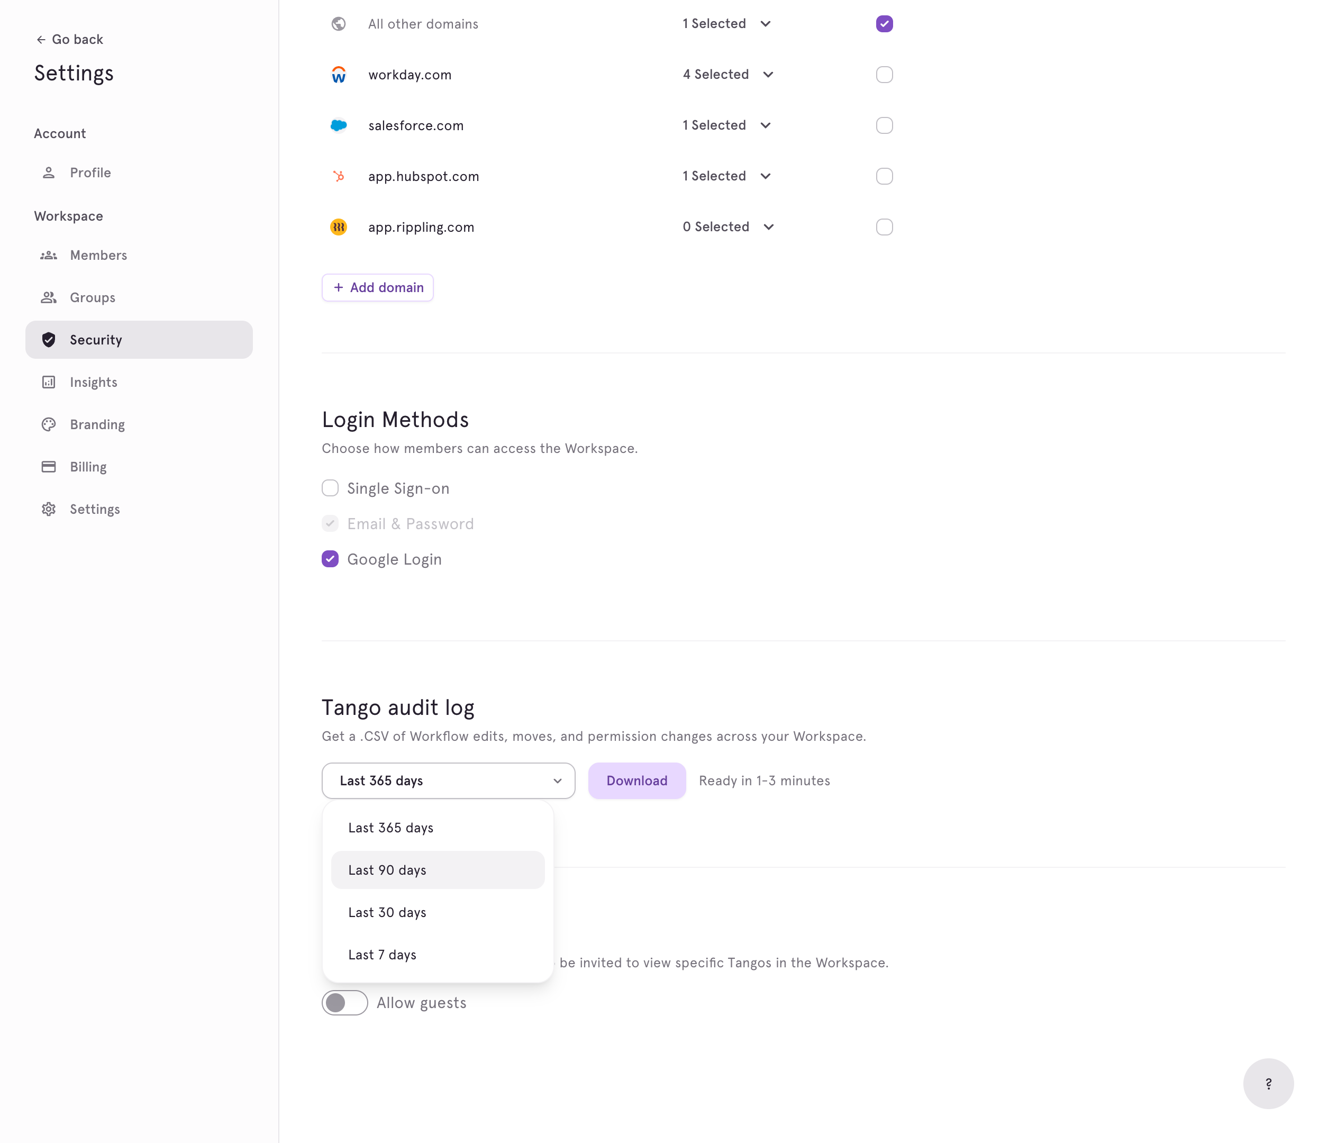The height and width of the screenshot is (1143, 1328).
Task: Click the Profile person icon
Action: tap(49, 173)
